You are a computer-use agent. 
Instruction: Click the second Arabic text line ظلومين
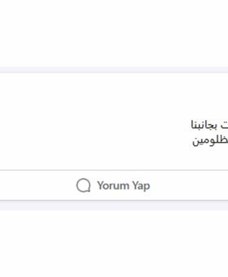tap(210, 140)
